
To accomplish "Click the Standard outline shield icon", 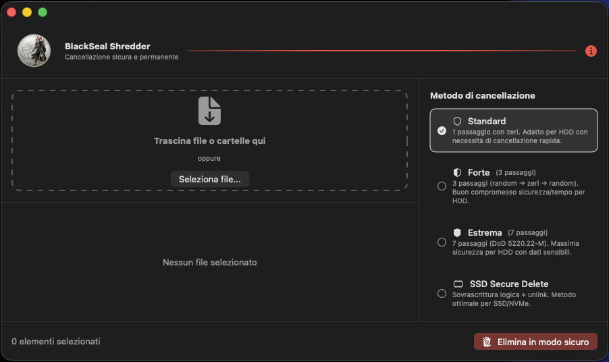I will tap(457, 122).
